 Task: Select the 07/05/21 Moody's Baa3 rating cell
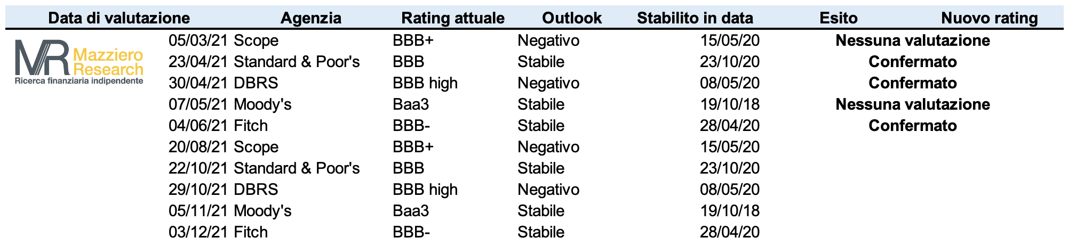(x=411, y=104)
